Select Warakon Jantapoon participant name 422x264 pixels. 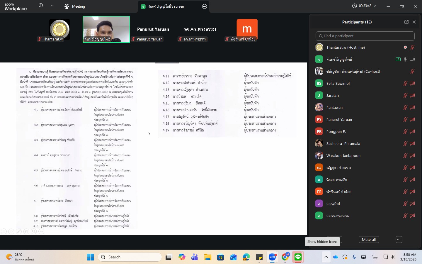343,155
